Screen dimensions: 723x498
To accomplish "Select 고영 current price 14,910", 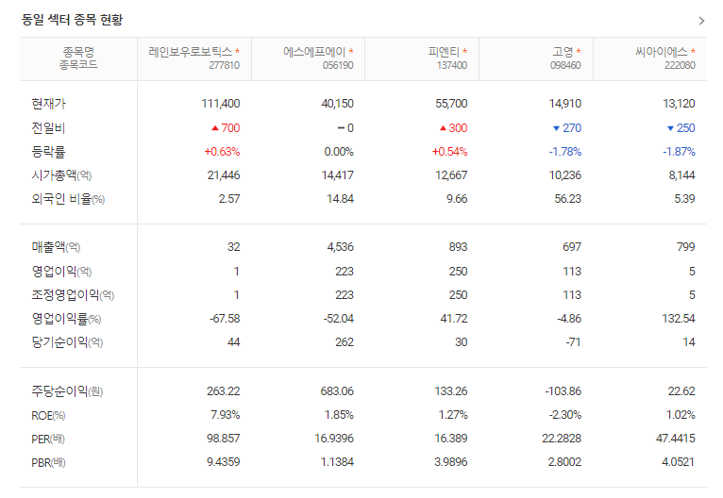I will click(564, 104).
